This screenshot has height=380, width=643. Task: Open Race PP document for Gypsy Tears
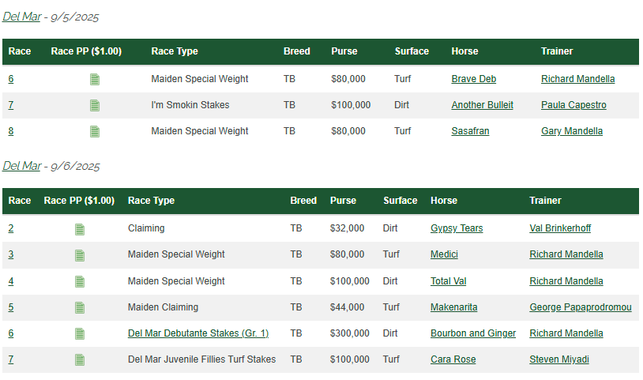[x=80, y=229]
